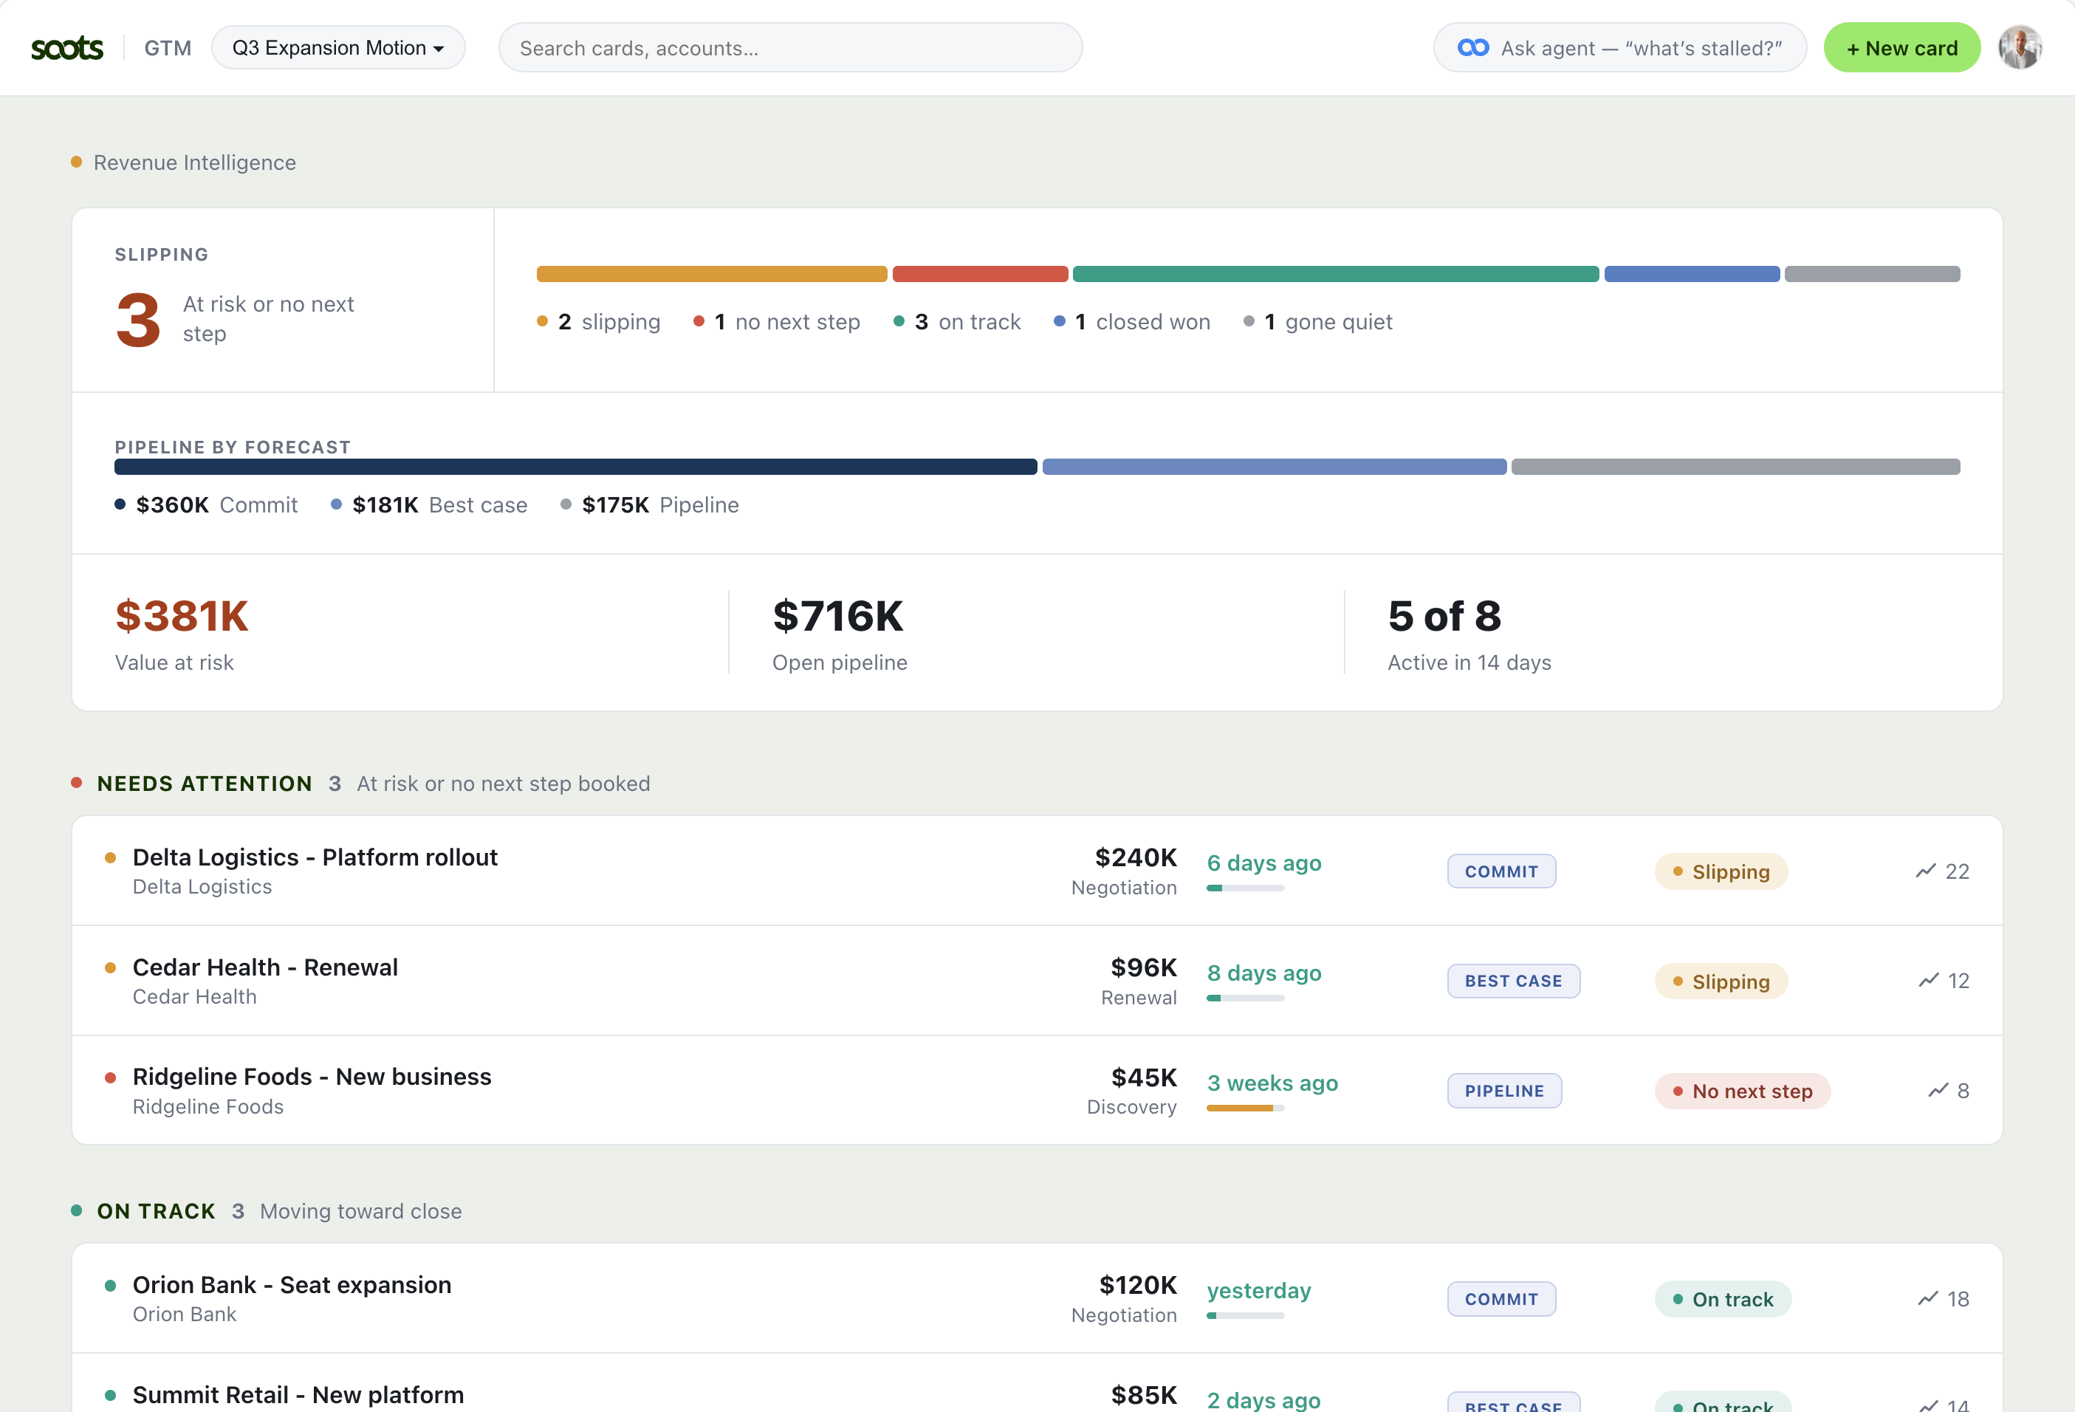The height and width of the screenshot is (1412, 2075).
Task: Click the '3 weeks ago' activity label
Action: tap(1272, 1083)
